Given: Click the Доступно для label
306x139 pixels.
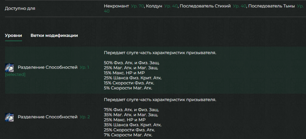Looking at the screenshot, I should [20, 9].
